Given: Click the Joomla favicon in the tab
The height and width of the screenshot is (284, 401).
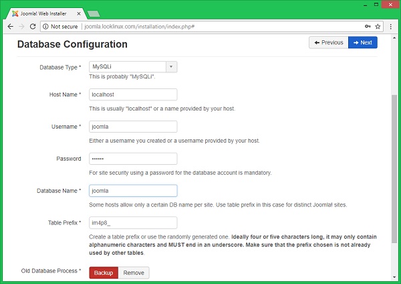Looking at the screenshot, I should pyautogui.click(x=15, y=13).
